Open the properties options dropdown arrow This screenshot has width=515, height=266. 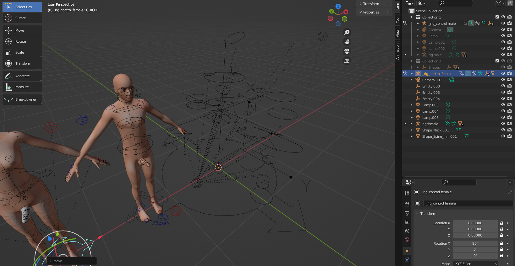(510, 182)
